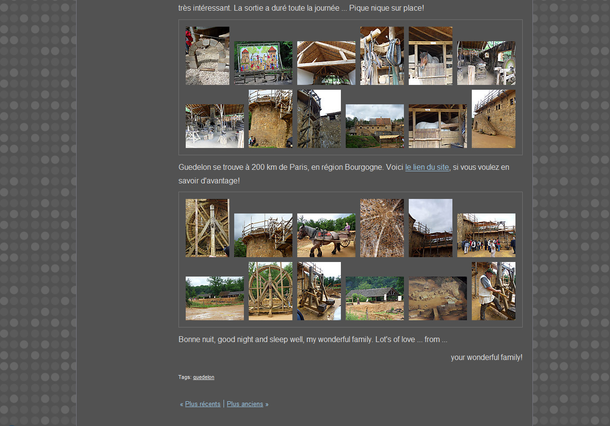Open the 'le lien du site' link
The width and height of the screenshot is (610, 426).
[x=427, y=167]
